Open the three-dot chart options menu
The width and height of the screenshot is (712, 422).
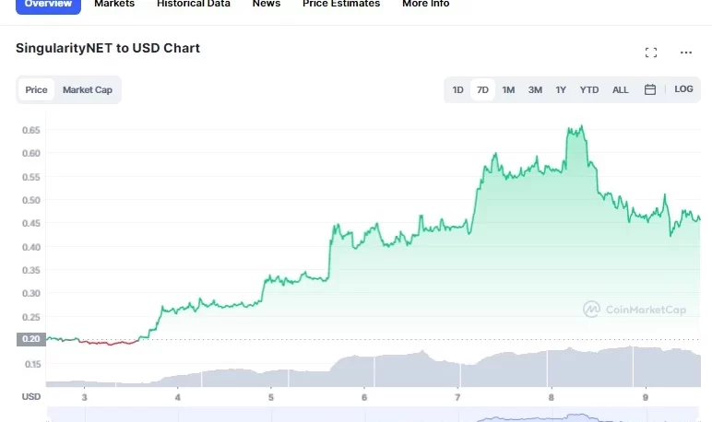point(685,53)
